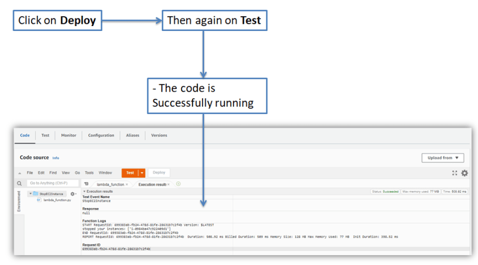The height and width of the screenshot is (265, 478).
Task: Click the Max memory used 77 MB badge
Action: tap(420, 192)
